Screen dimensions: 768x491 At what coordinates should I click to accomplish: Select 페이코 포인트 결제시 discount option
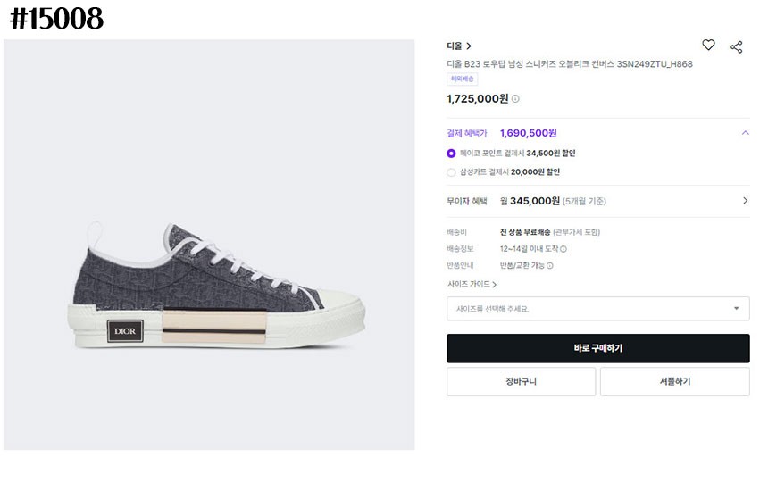[451, 154]
